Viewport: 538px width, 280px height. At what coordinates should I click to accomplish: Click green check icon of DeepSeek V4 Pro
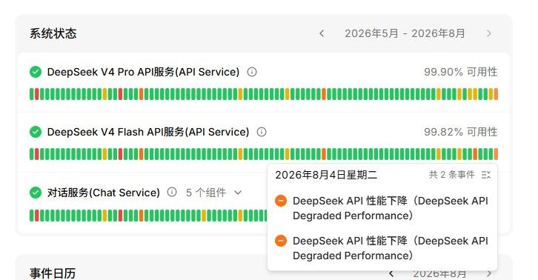point(36,72)
